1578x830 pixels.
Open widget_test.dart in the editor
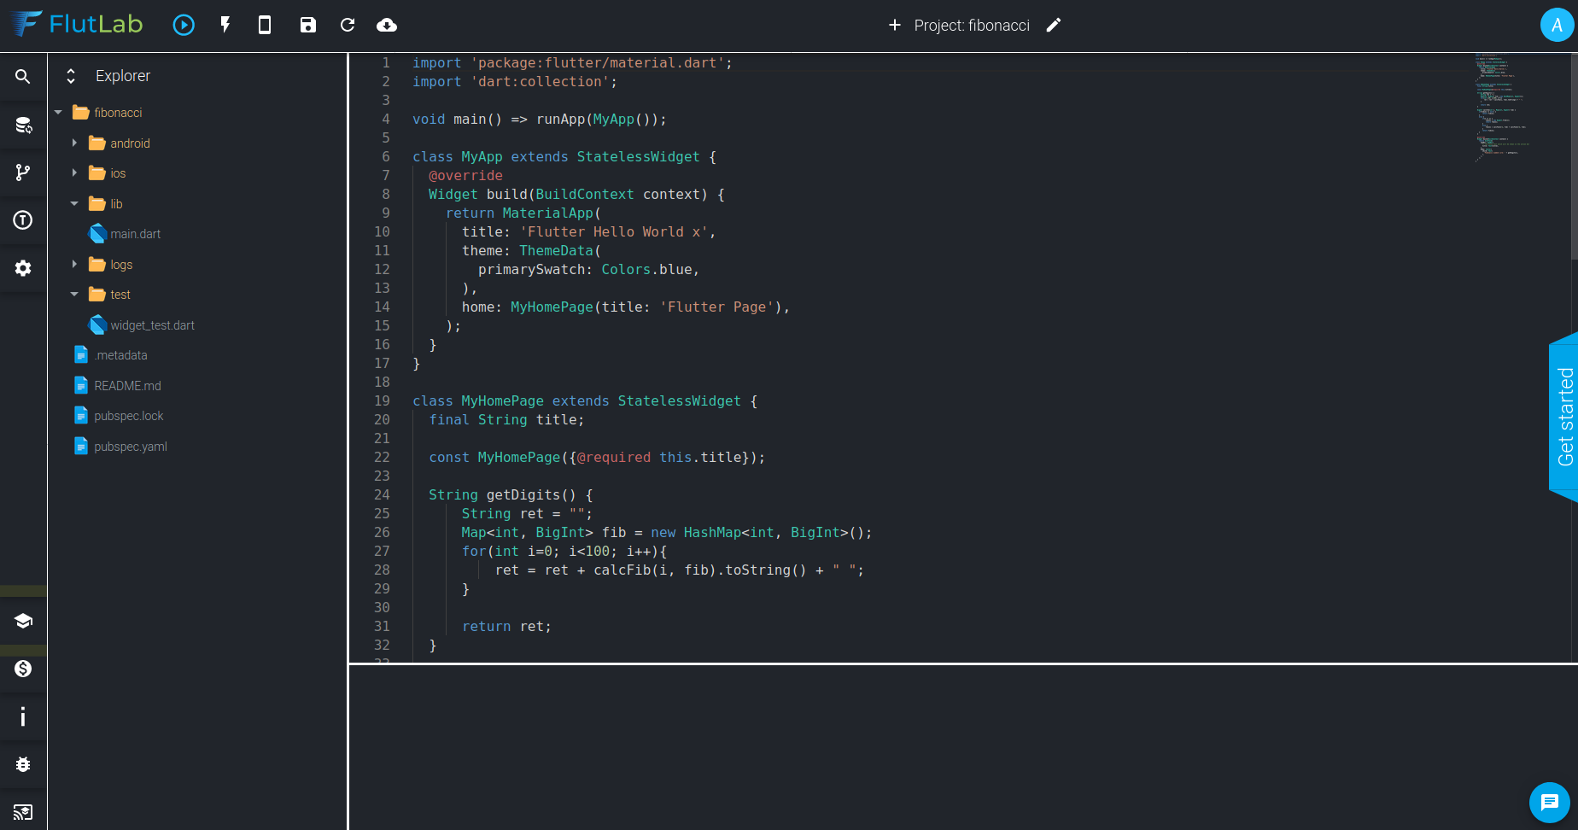(154, 324)
